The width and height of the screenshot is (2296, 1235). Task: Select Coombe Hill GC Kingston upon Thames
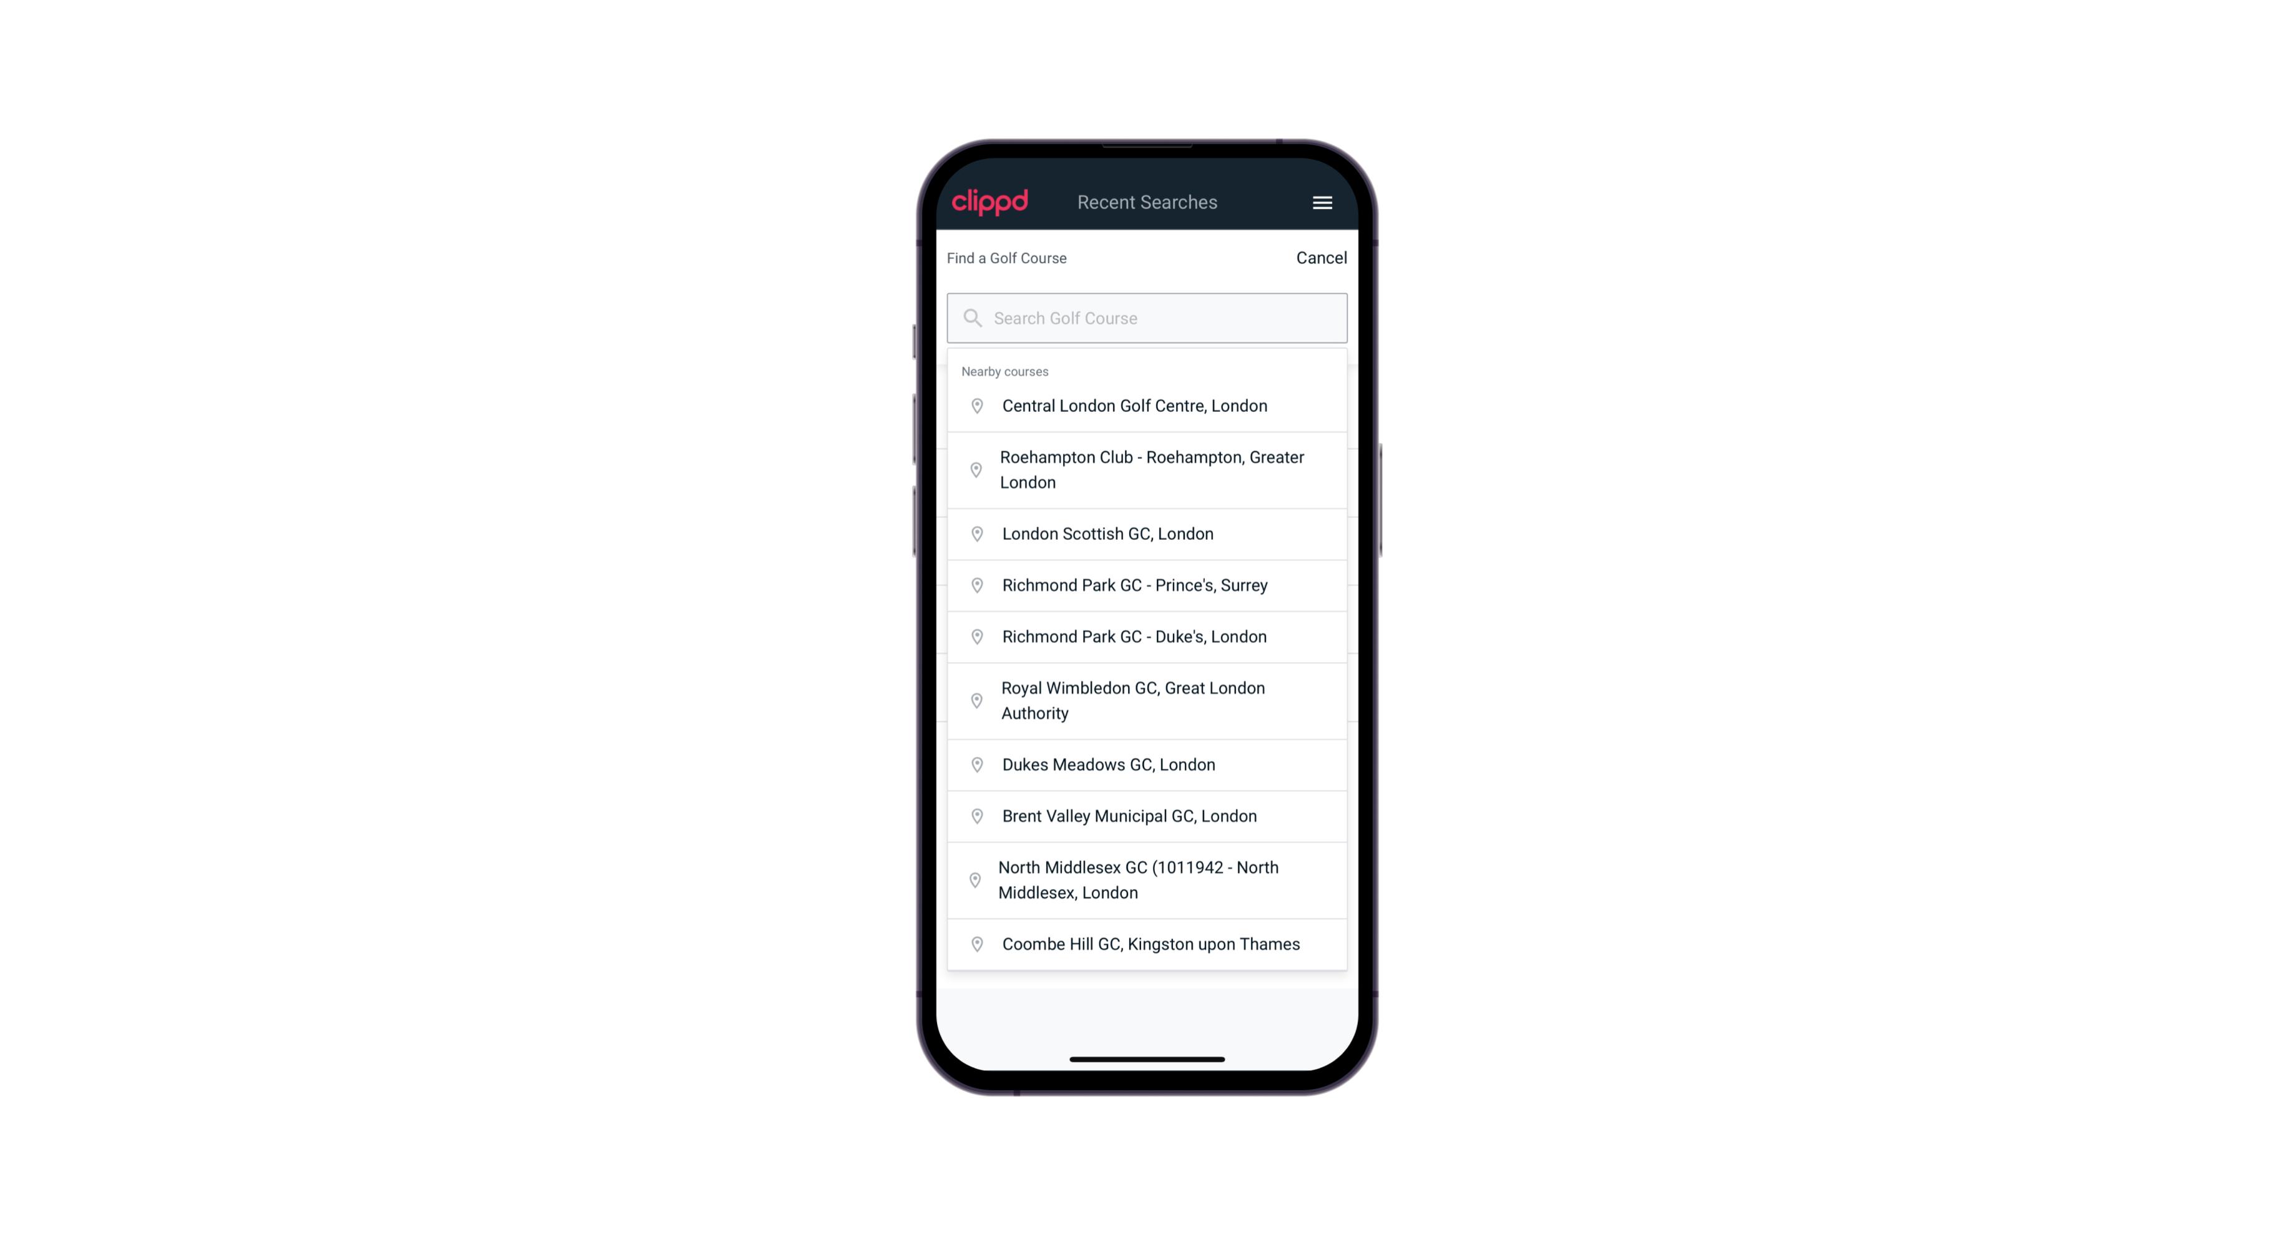point(1149,943)
